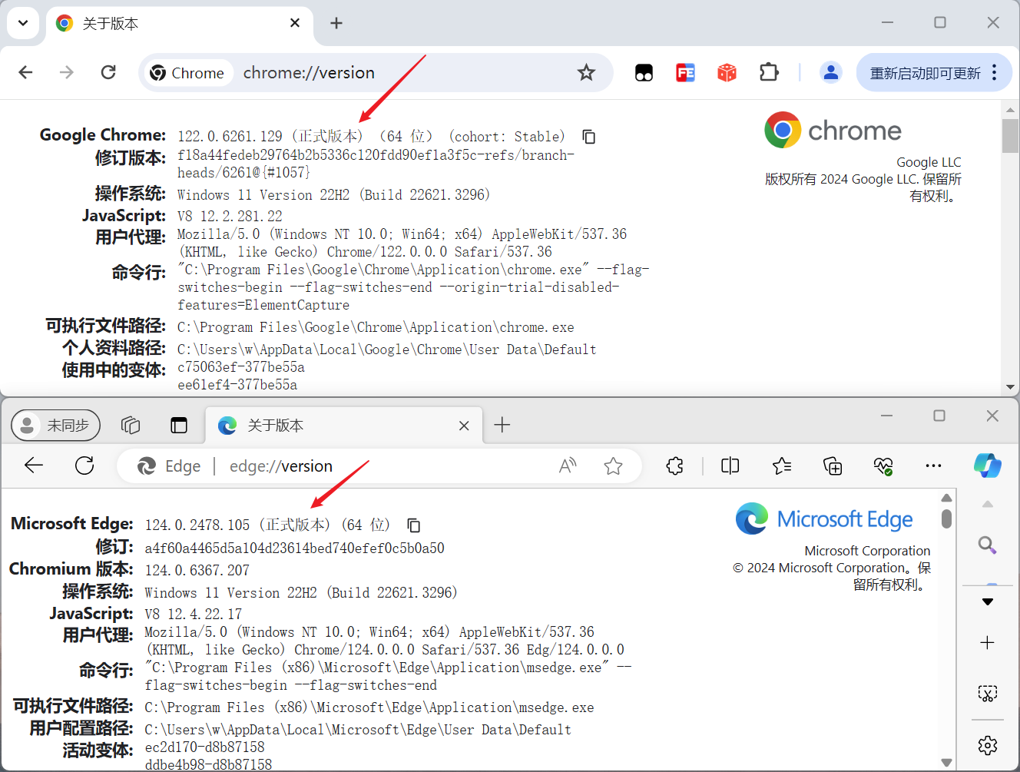The image size is (1020, 772).
Task: Click Edge sidebar screenshot icon
Action: 988,694
